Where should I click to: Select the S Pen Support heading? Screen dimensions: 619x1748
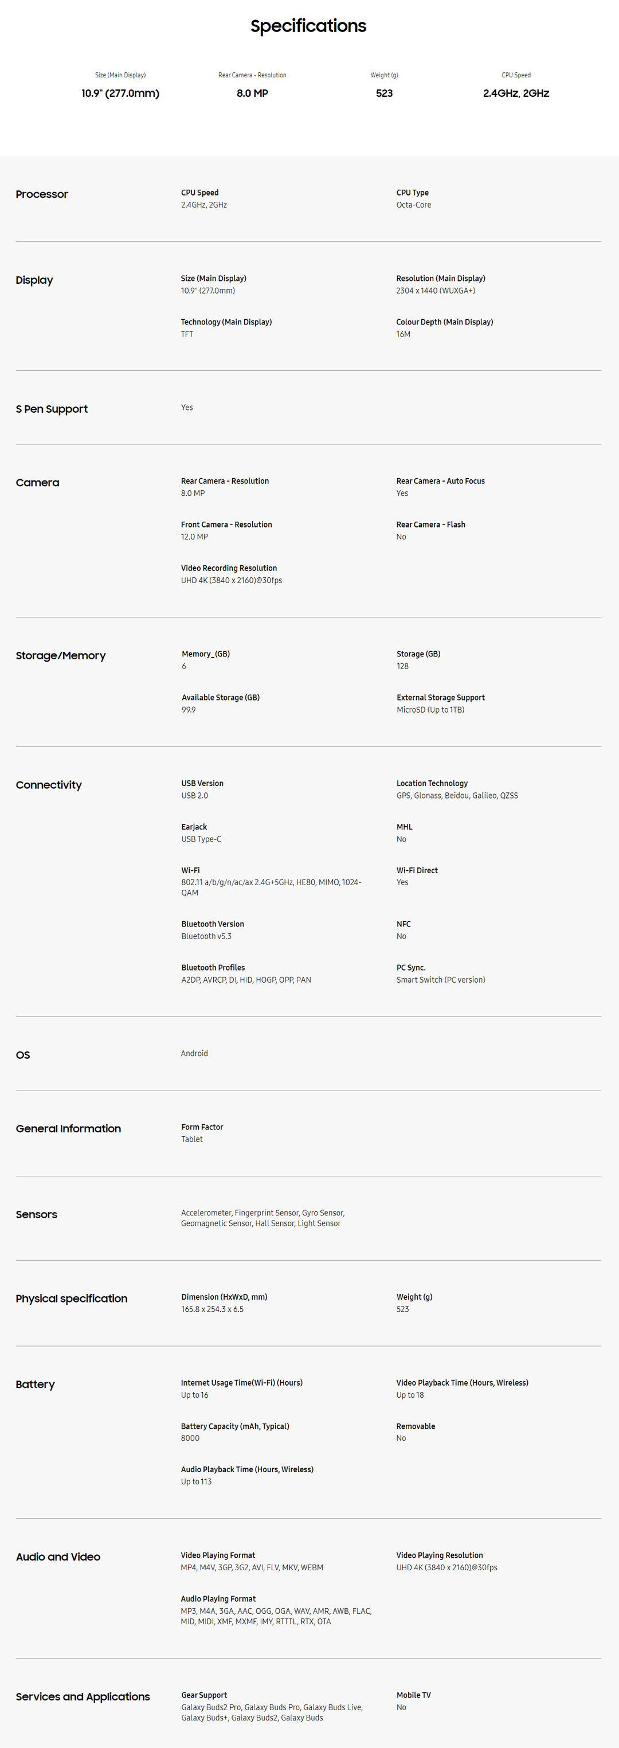click(x=52, y=409)
